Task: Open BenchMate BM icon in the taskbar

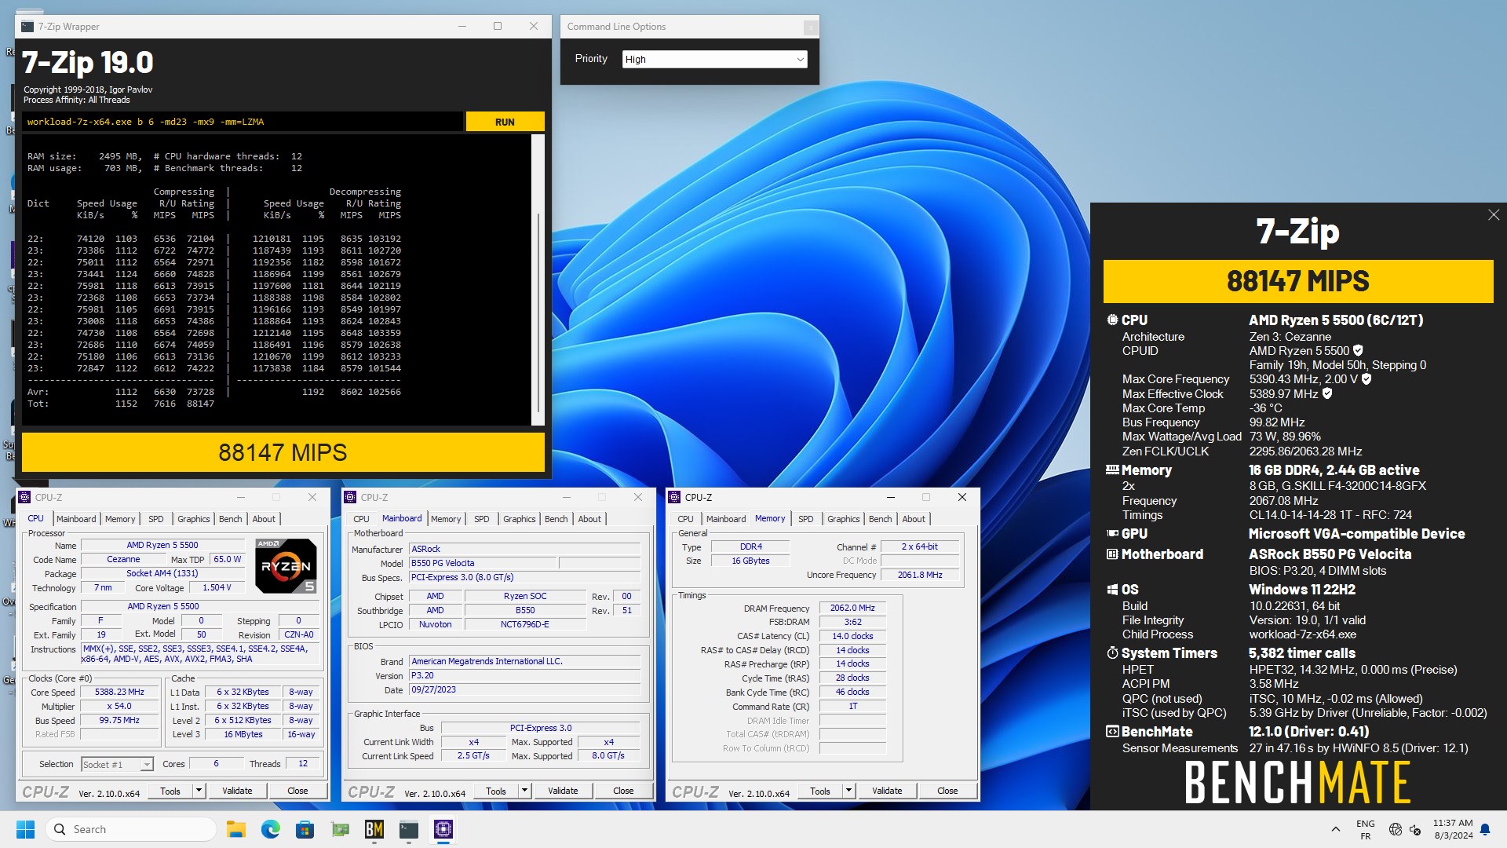Action: coord(374,829)
